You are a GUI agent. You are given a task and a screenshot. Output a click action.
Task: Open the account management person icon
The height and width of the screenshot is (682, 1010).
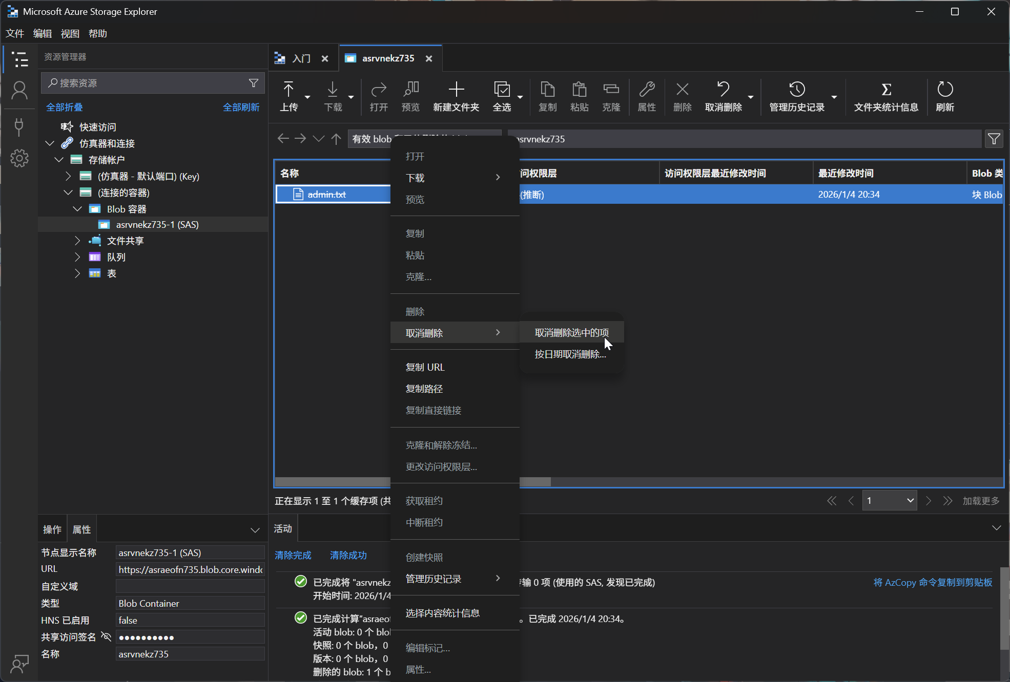click(19, 91)
